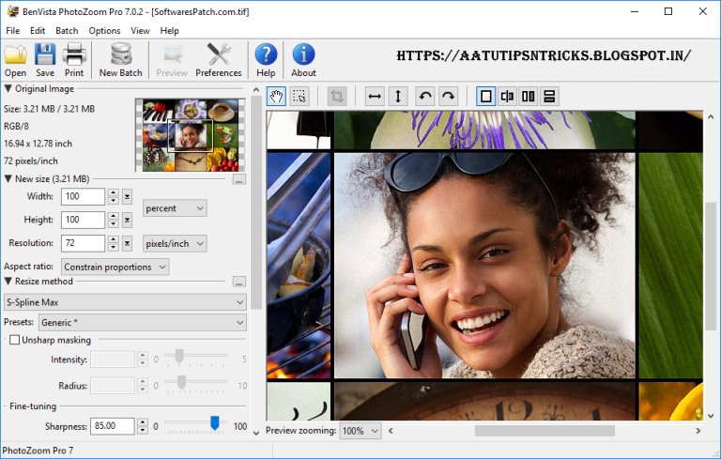Collapse the Original Image section
The height and width of the screenshot is (459, 721).
[x=8, y=88]
